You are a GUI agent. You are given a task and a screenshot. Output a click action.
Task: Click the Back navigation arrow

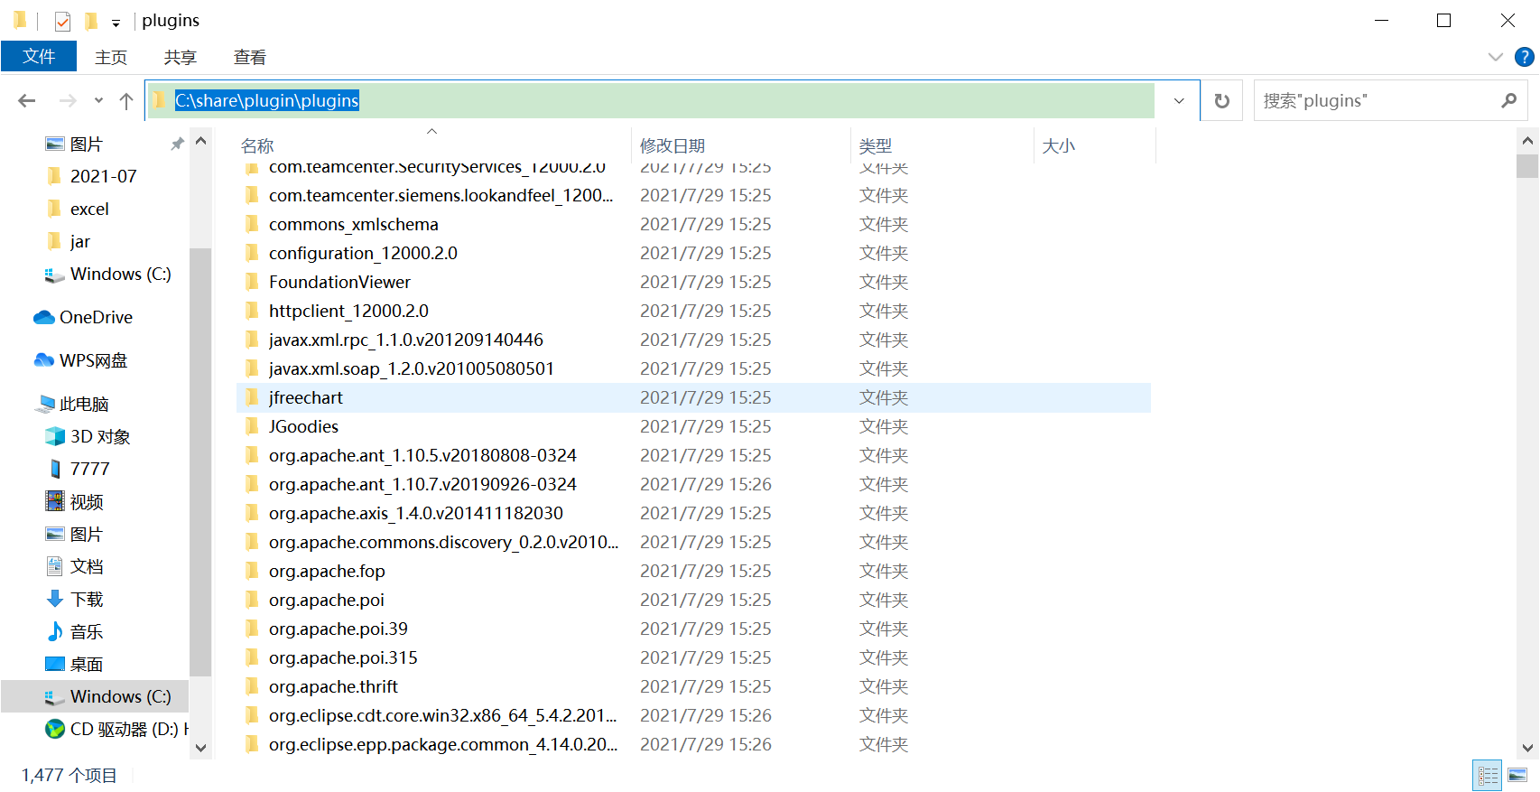pos(27,100)
